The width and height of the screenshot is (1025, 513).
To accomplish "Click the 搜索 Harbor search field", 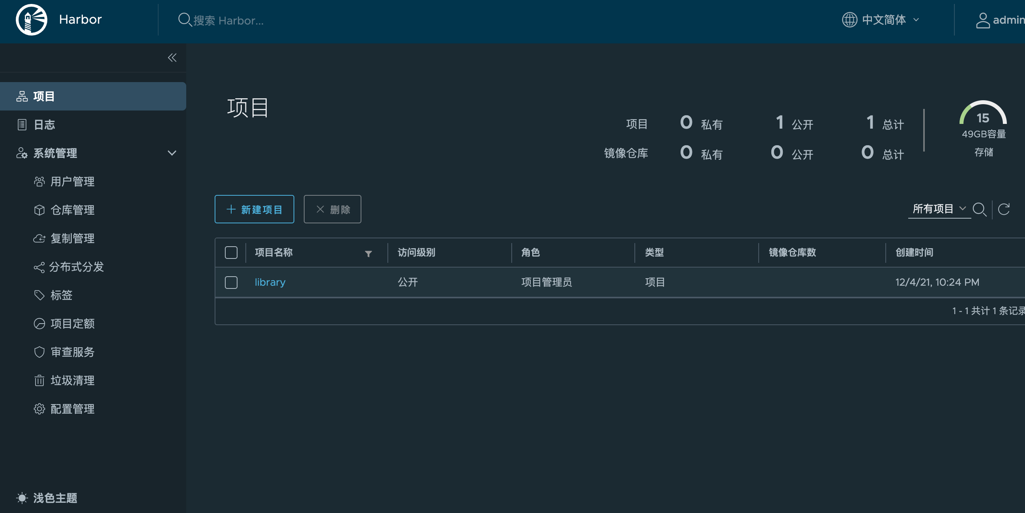I will pos(228,20).
